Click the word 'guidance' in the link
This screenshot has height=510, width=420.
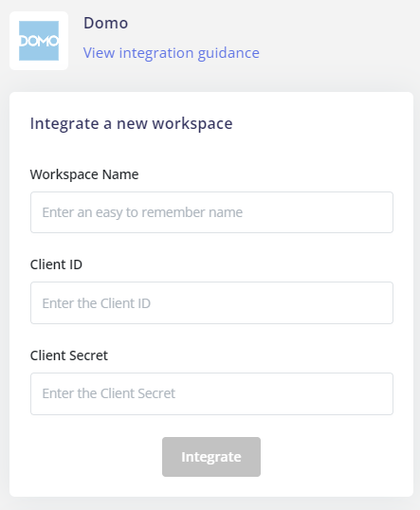tap(228, 53)
